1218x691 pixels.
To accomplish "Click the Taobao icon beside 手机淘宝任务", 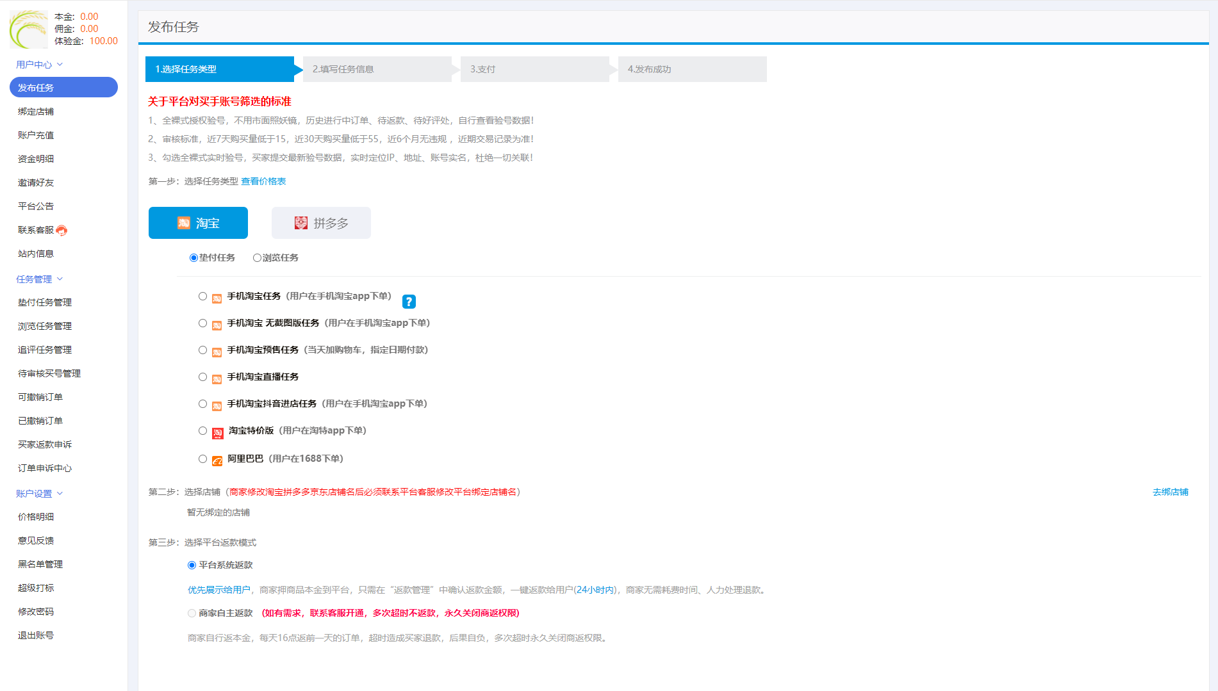I will click(217, 298).
